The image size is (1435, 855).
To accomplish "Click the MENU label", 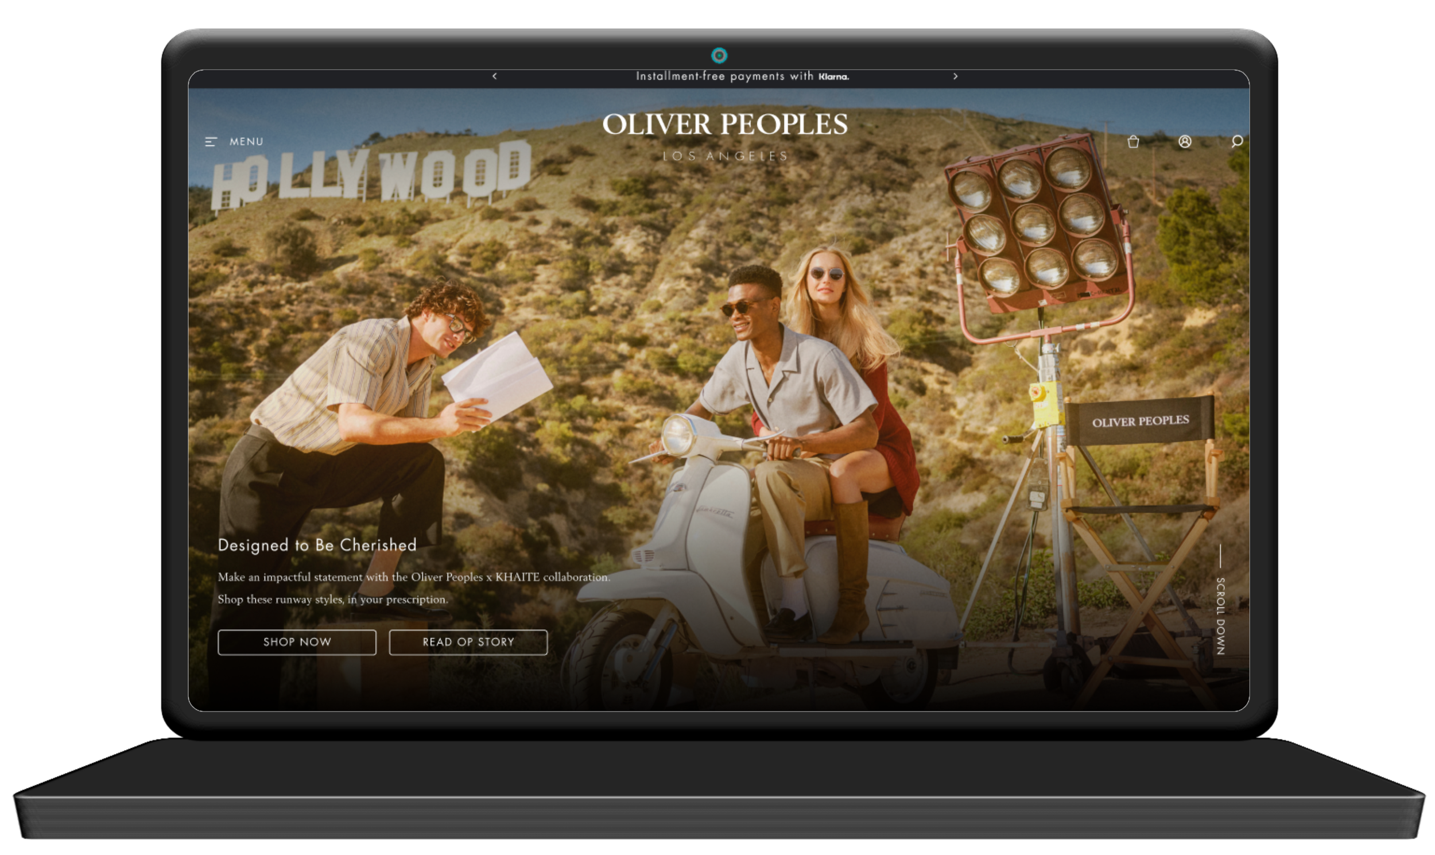I will coord(246,142).
